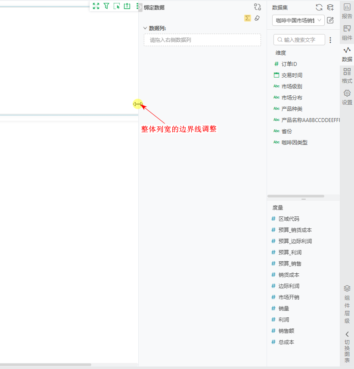Refresh the dataset with the refresh icon

(319, 7)
